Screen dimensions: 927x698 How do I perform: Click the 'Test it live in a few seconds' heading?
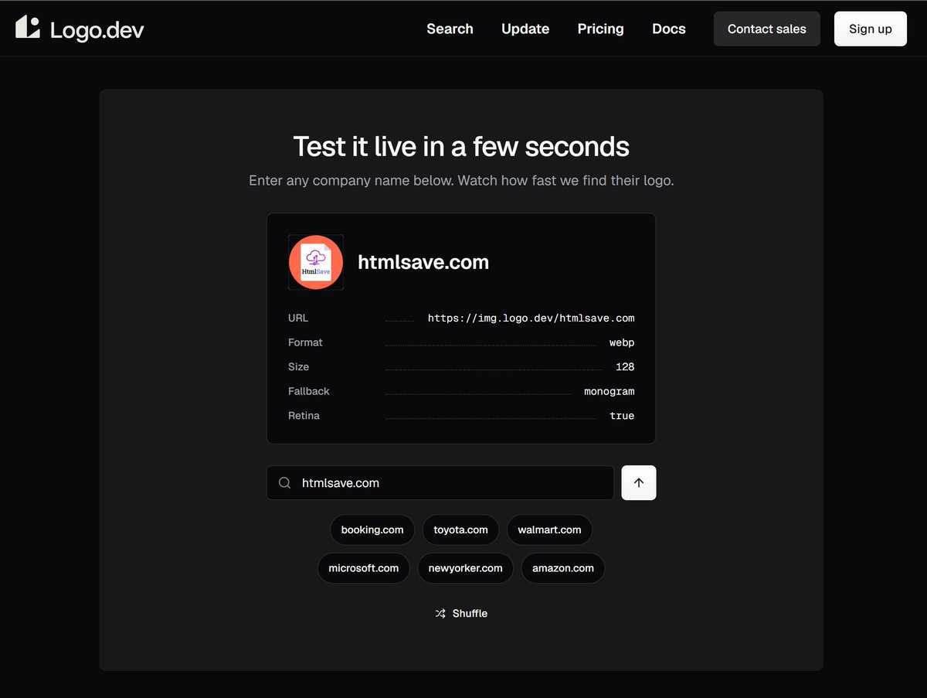click(461, 146)
